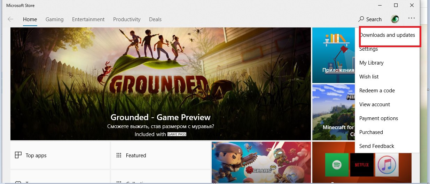The height and width of the screenshot is (184, 430).
Task: Open Wish list
Action: pyautogui.click(x=387, y=77)
